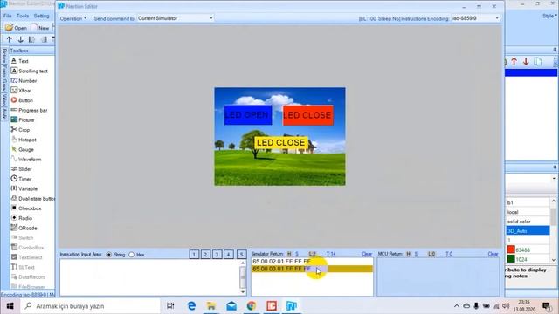Switch to the vertical Video tab
This screenshot has width=559, height=314.
coord(3,99)
